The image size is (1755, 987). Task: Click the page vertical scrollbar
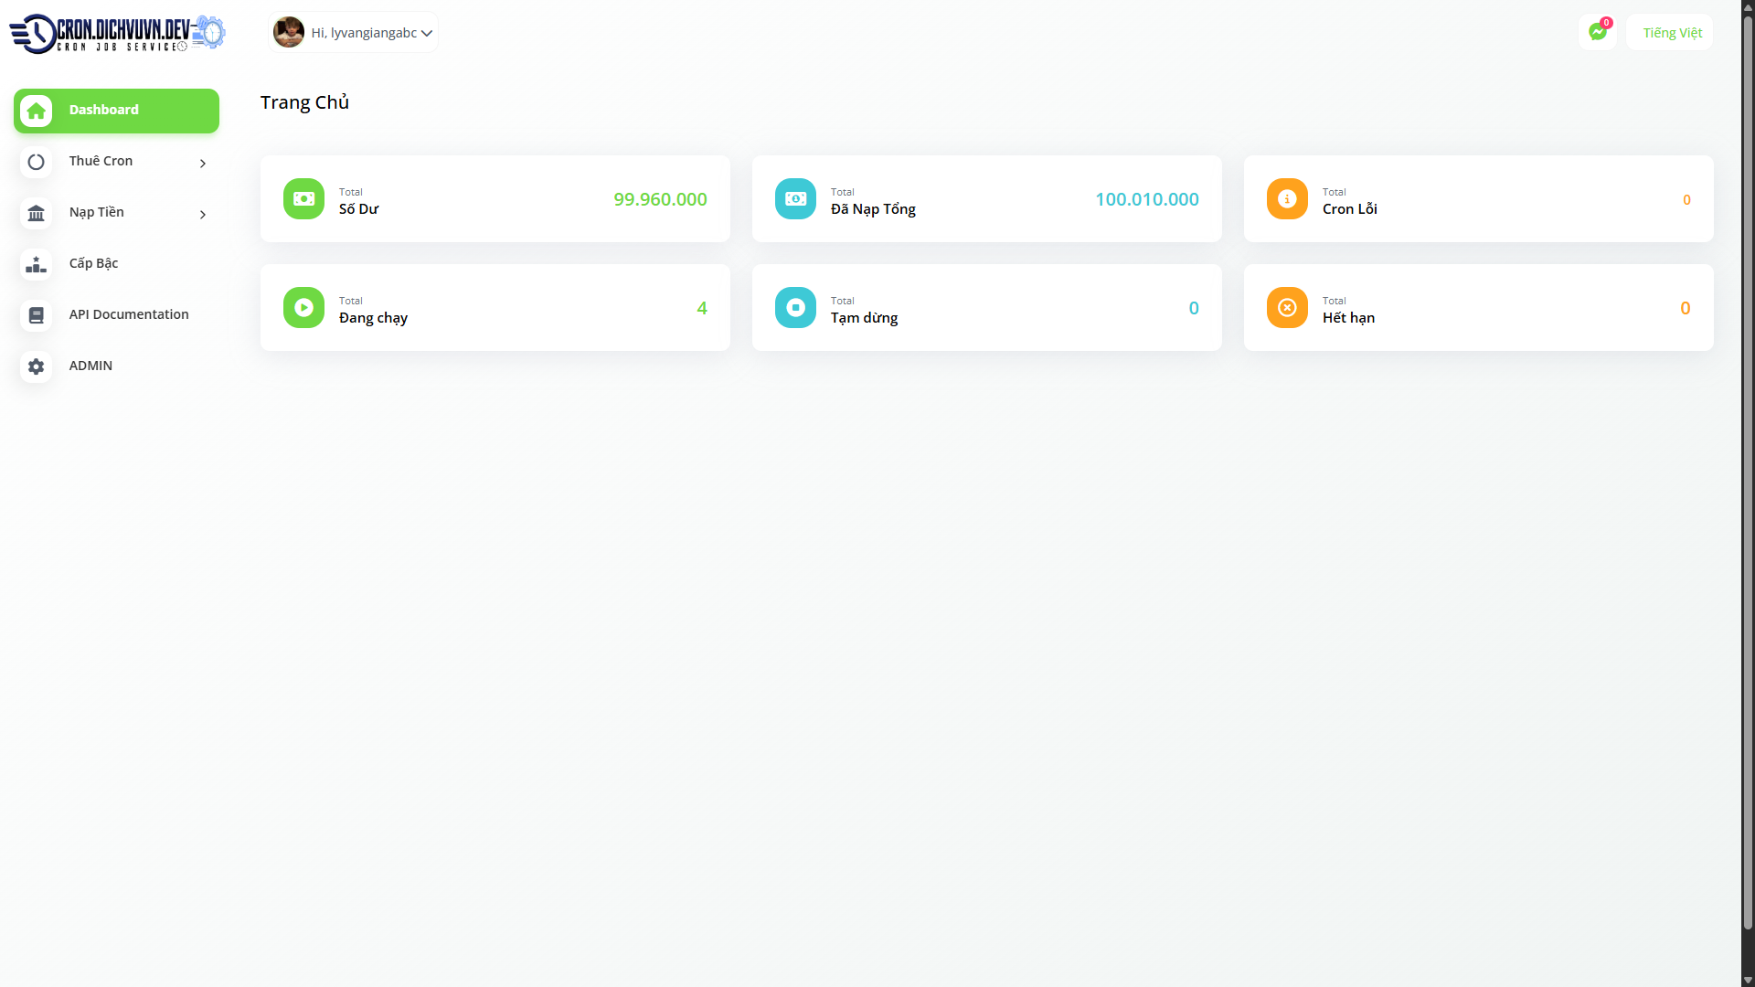pyautogui.click(x=1748, y=457)
